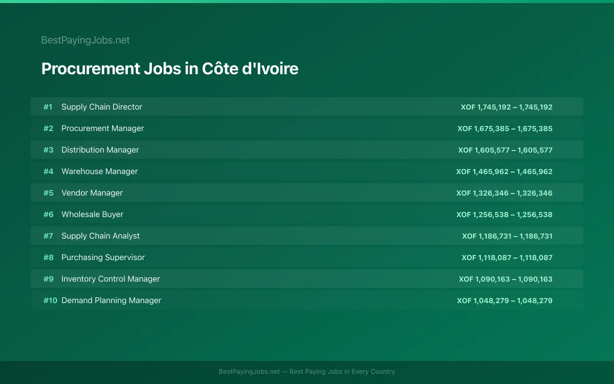
Task: Click the salary XOF 1,675,385 – 1,675,385
Action: click(x=505, y=129)
